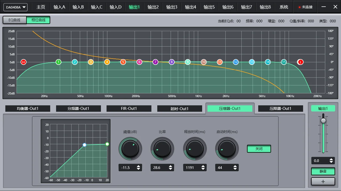Click the 阈值(dB) threshold knob
This screenshot has height=191, width=341.
coord(130,149)
